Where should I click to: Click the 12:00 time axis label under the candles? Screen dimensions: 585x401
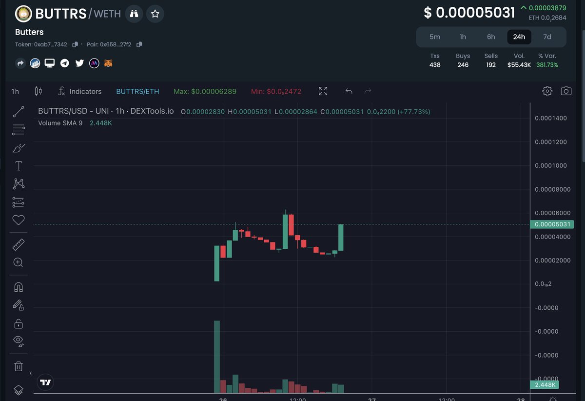[x=297, y=399]
